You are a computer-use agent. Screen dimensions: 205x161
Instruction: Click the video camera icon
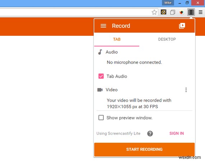pos(100,90)
